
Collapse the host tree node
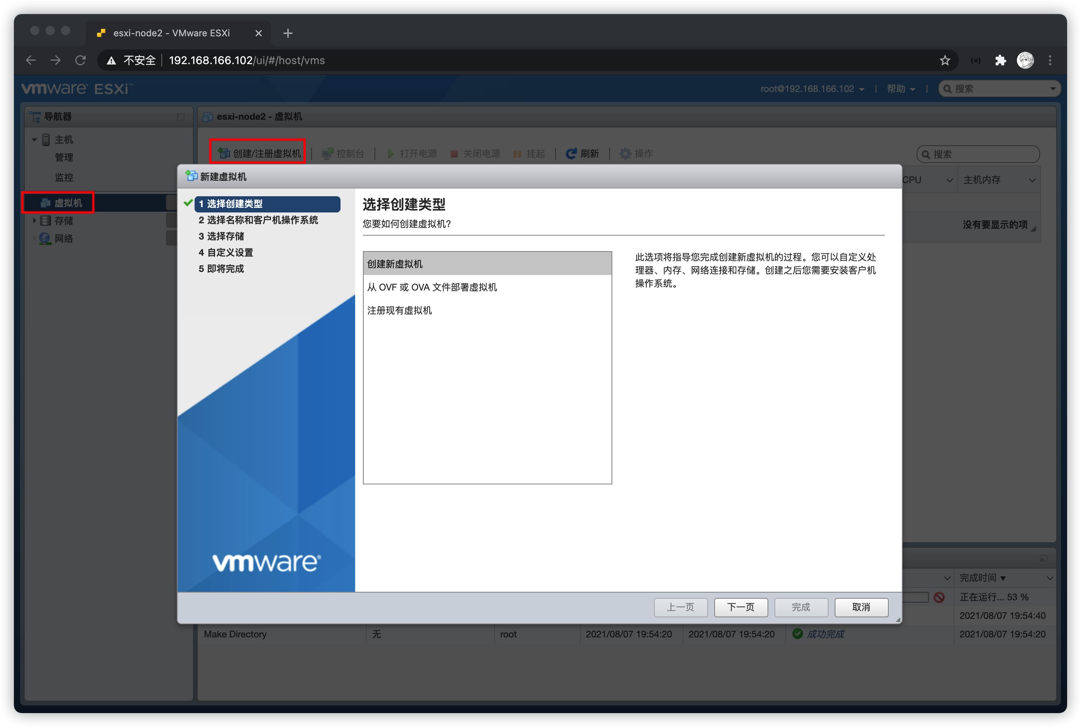click(34, 139)
